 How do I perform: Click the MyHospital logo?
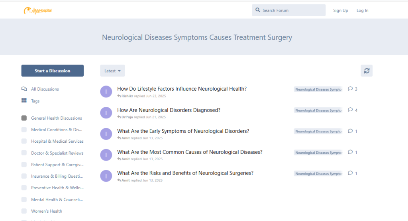pos(37,11)
